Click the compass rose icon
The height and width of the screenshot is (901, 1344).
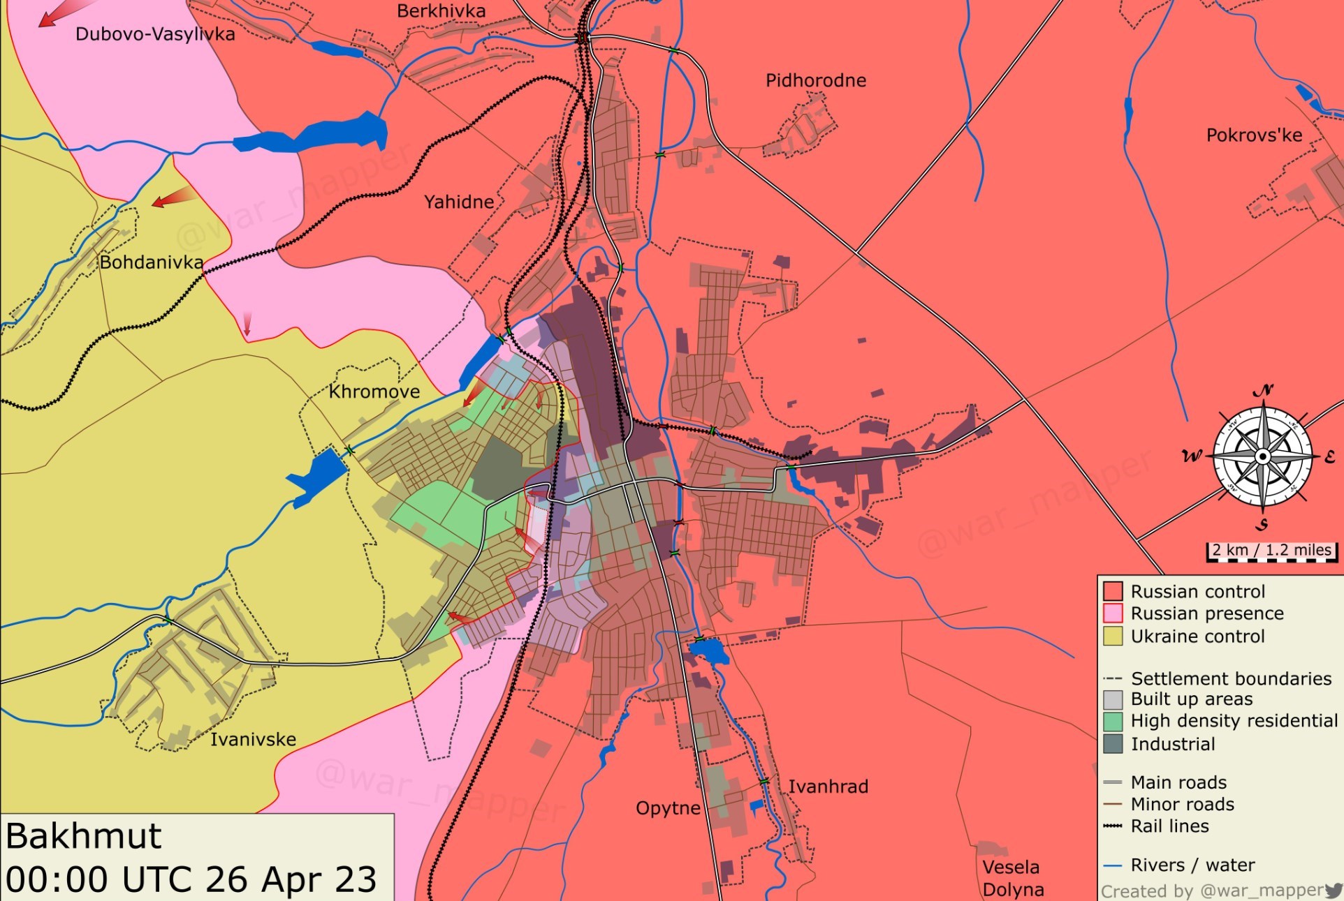point(1262,456)
